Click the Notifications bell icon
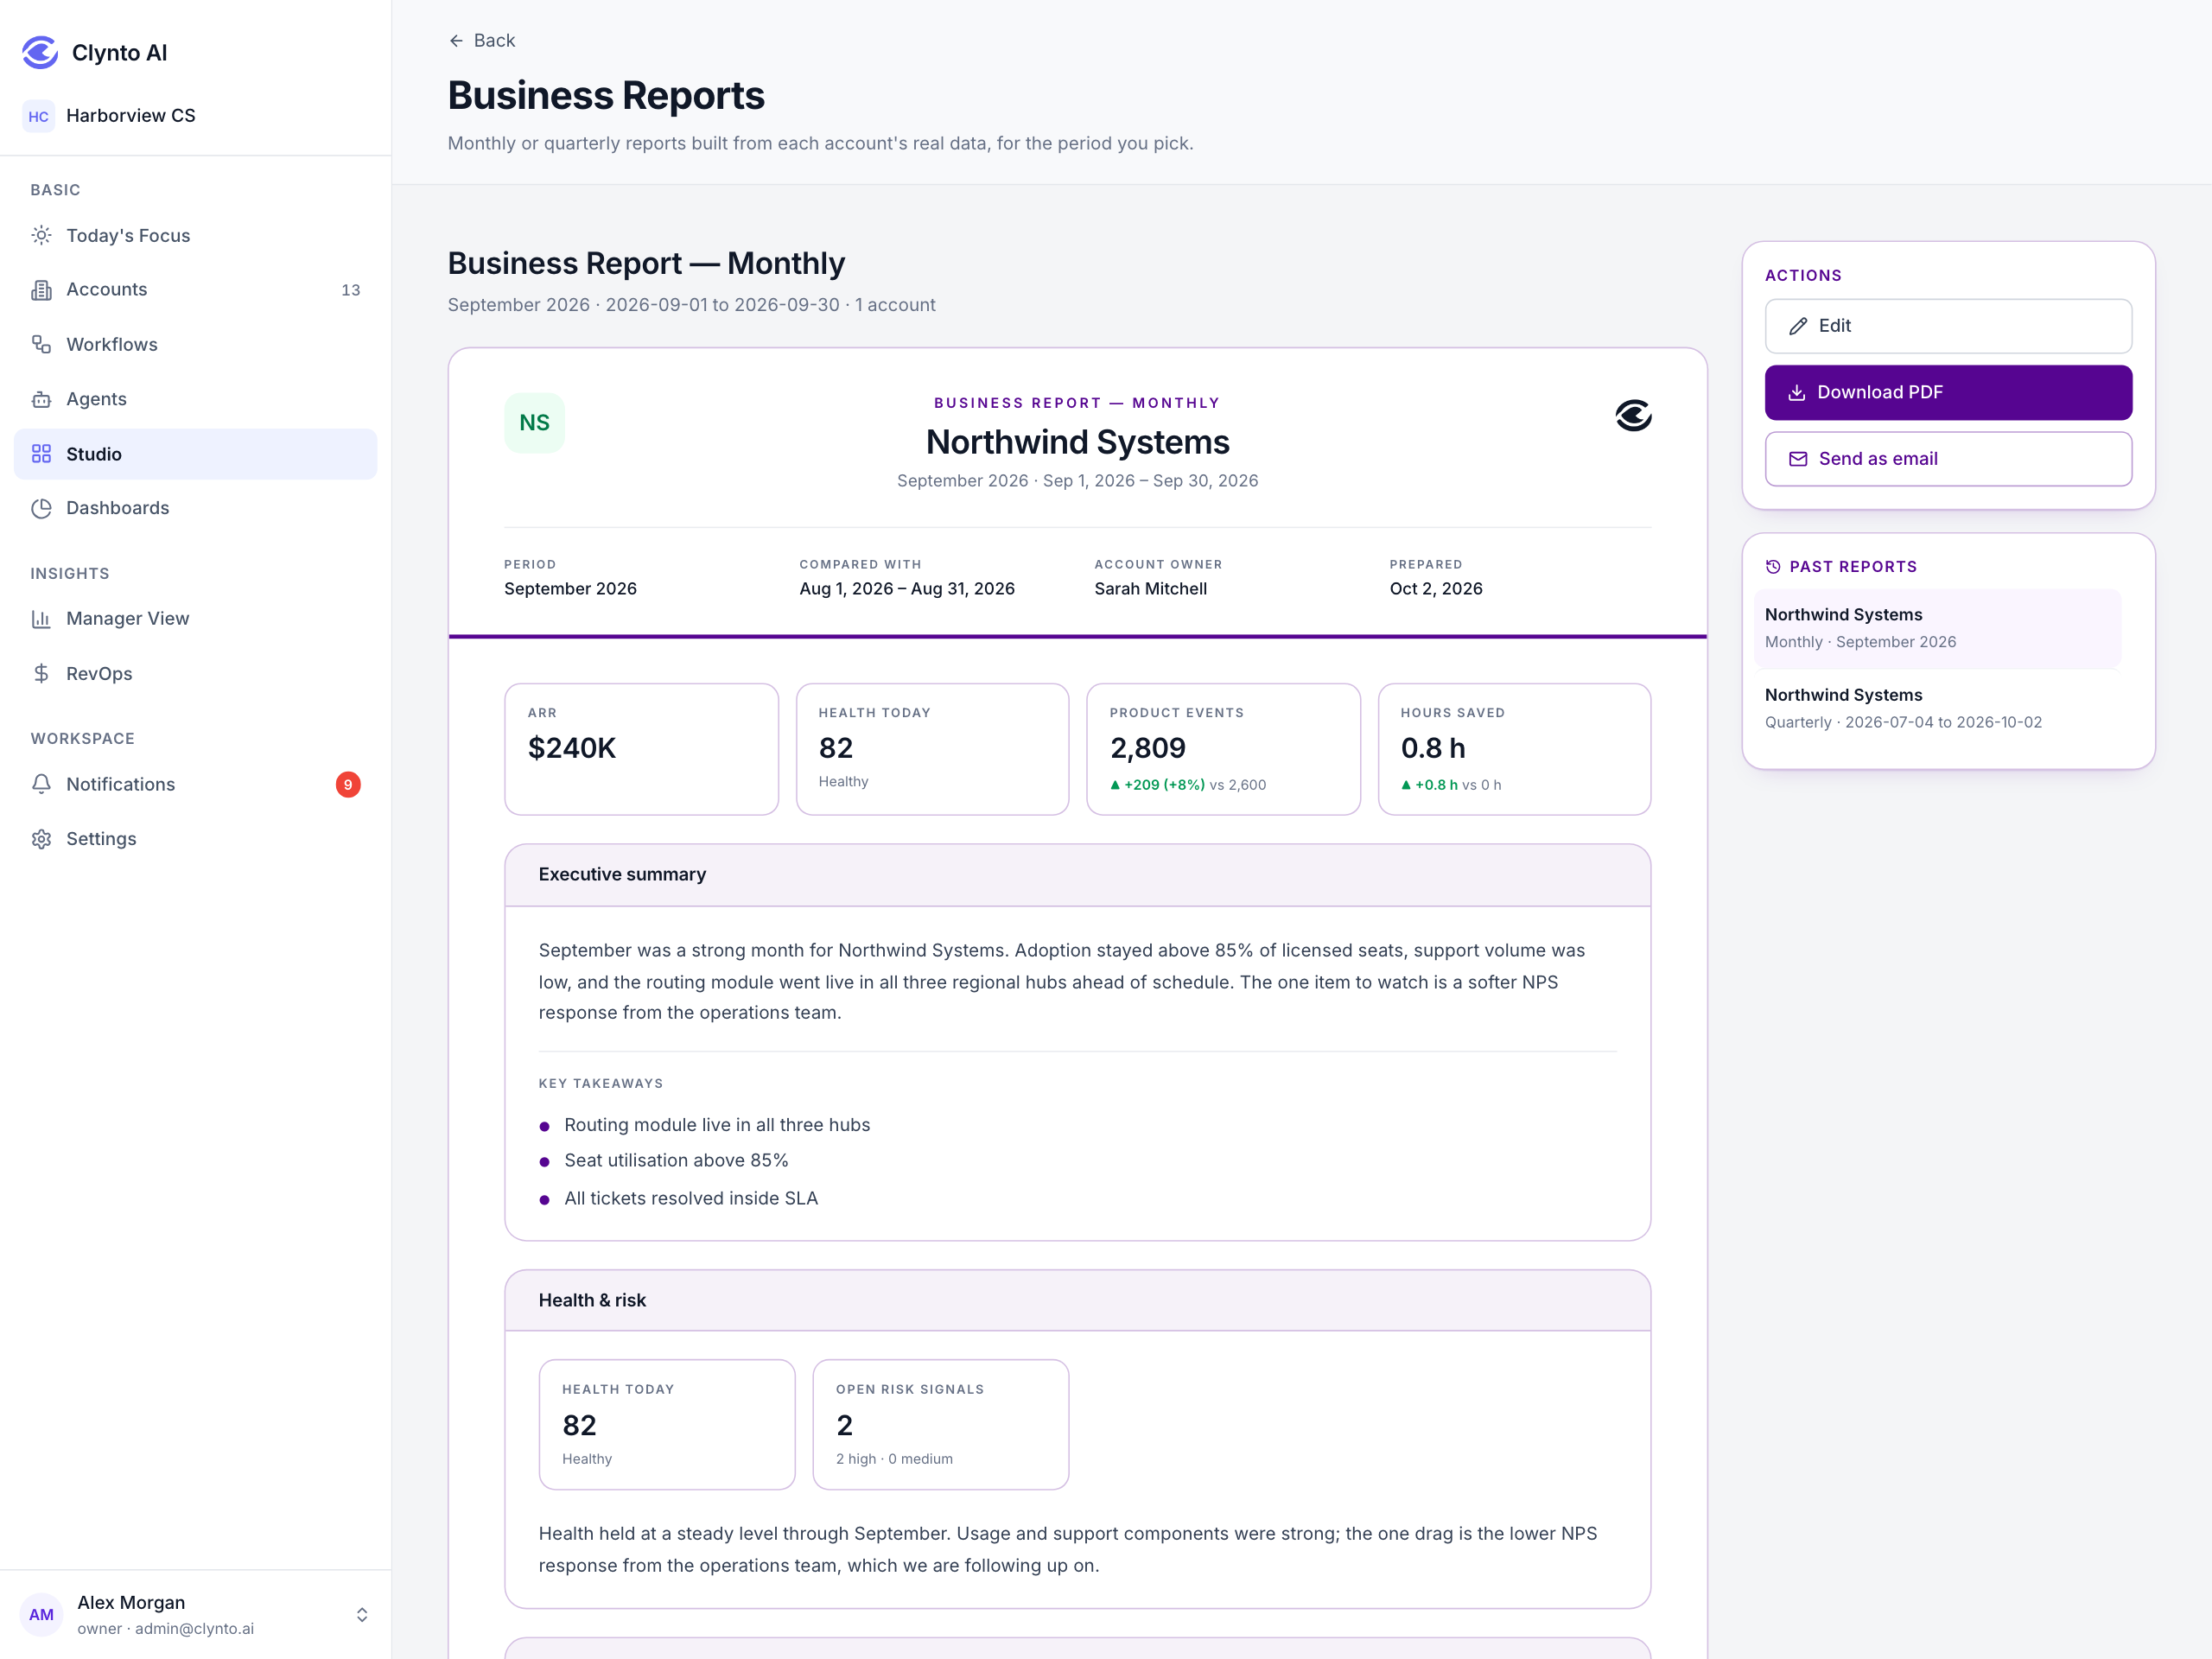The width and height of the screenshot is (2212, 1659). coord(41,784)
